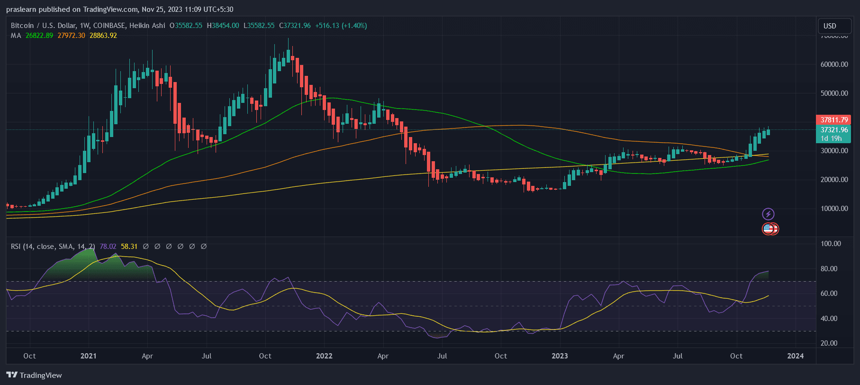Click the 1d 19h bar countdown label

[831, 138]
